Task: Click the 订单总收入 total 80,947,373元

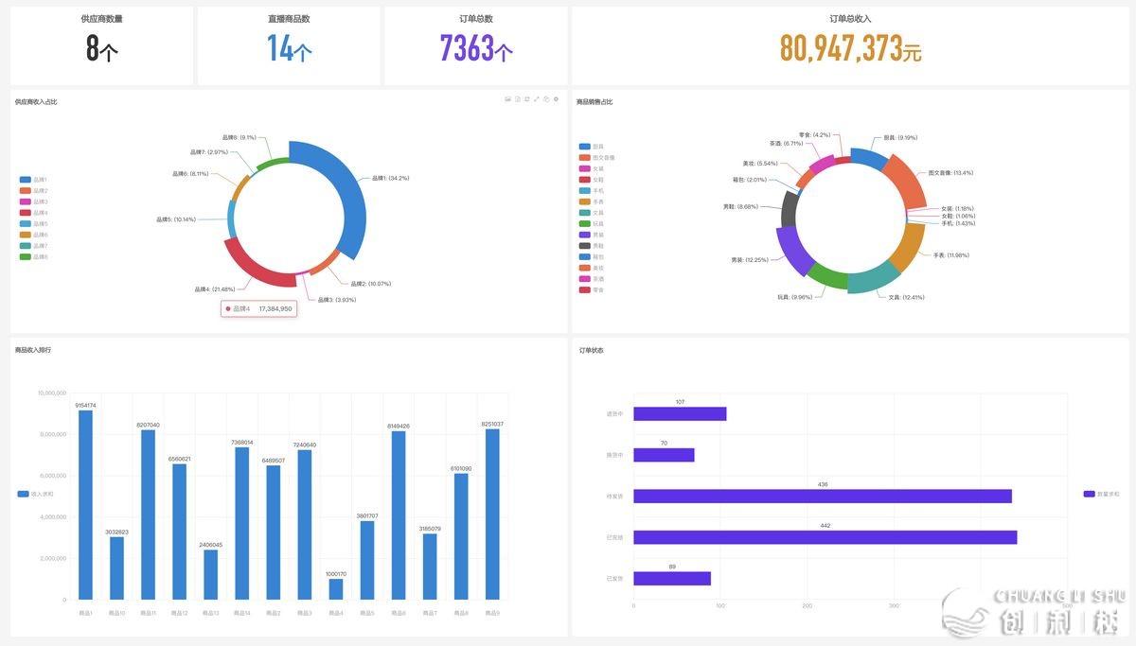Action: coord(850,47)
